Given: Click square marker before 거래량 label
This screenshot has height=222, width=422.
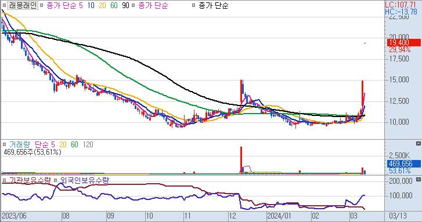Looking at the screenshot, I should pyautogui.click(x=4, y=144).
